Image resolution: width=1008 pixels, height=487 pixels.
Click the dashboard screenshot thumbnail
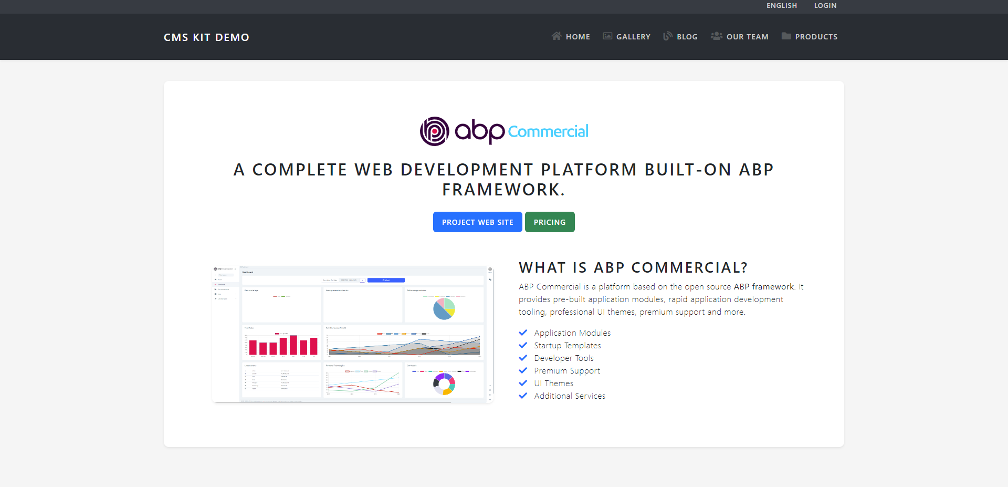[353, 334]
